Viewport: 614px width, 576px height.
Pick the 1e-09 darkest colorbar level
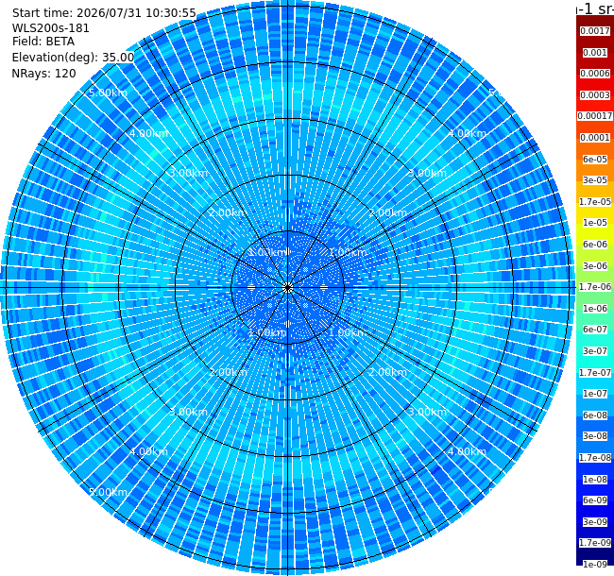tap(595, 565)
